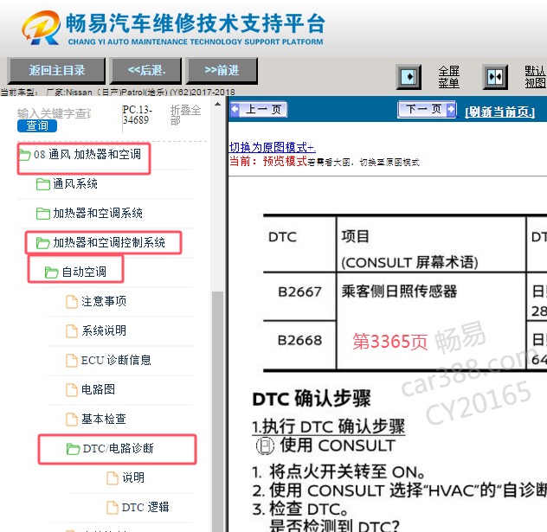Click the 电路图 page icon
The width and height of the screenshot is (547, 532).
pos(72,389)
